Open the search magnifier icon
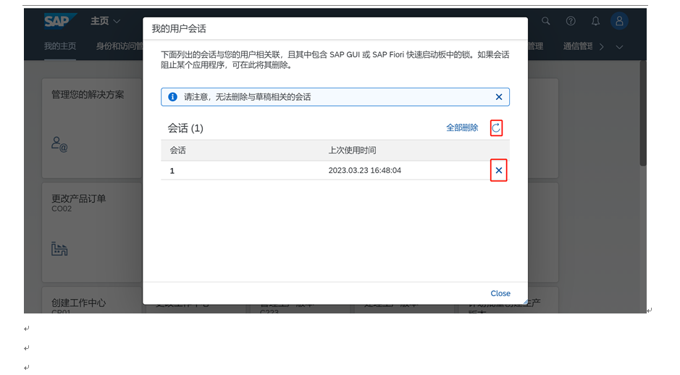Screen dimensions: 680x375 pos(547,21)
